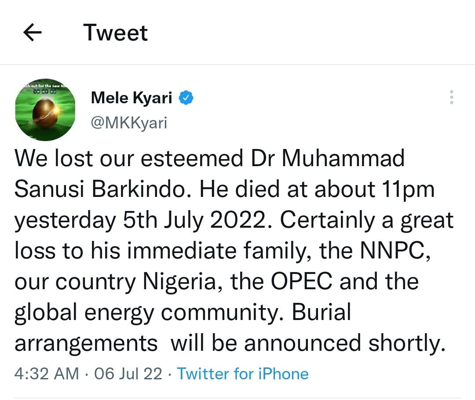Select the back navigation chevron
This screenshot has height=400, width=475.
31,32
